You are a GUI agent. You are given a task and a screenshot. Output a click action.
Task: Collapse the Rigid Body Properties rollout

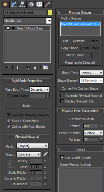coord(27,81)
